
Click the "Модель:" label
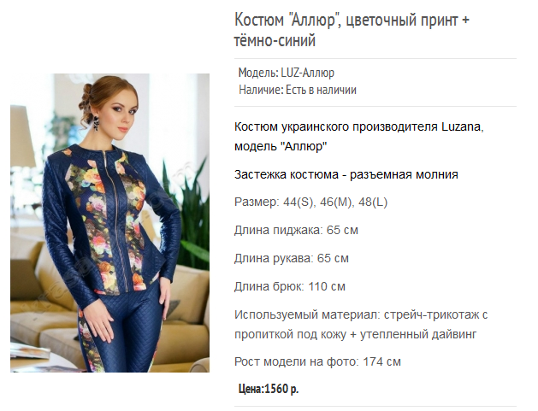click(258, 73)
